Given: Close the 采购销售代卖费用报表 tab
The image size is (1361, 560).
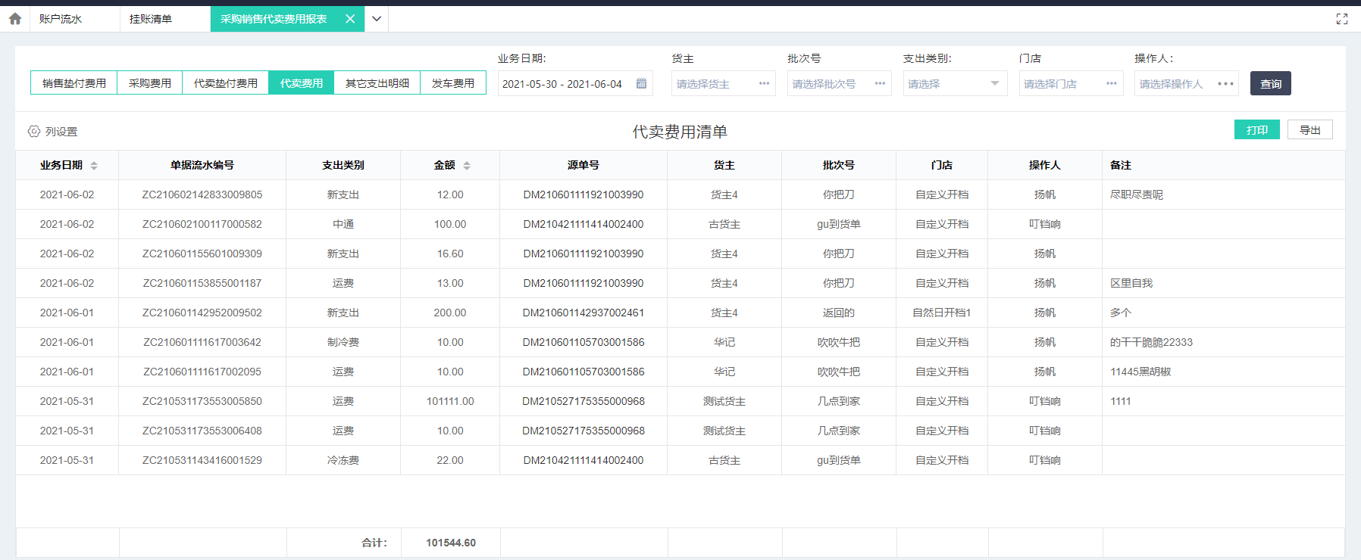Looking at the screenshot, I should 350,19.
